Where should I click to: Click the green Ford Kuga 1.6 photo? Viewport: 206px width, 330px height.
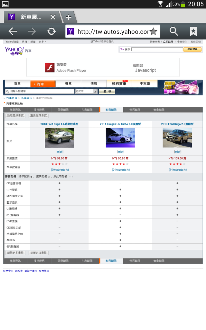[59, 138]
